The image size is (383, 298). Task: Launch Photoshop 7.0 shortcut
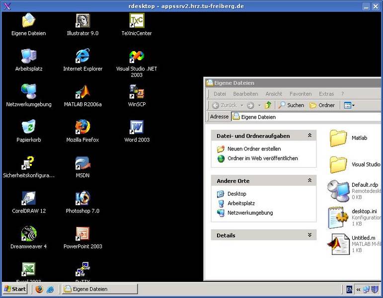(82, 202)
